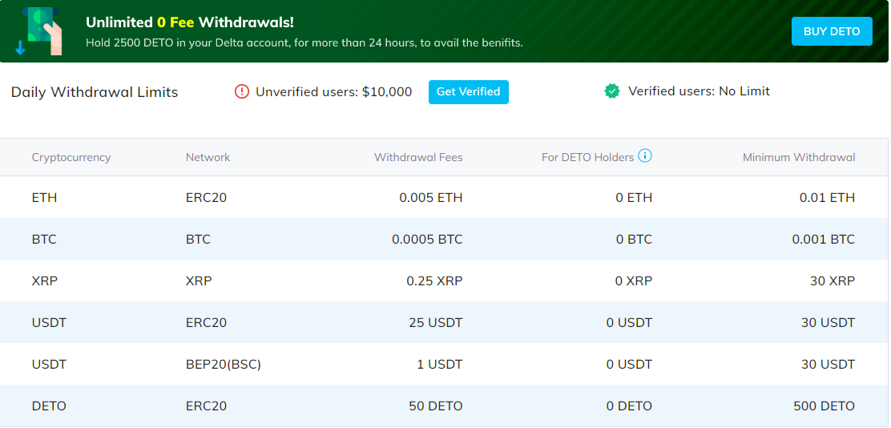The height and width of the screenshot is (428, 891).
Task: Click the Withdrawal Fees column header
Action: 418,157
